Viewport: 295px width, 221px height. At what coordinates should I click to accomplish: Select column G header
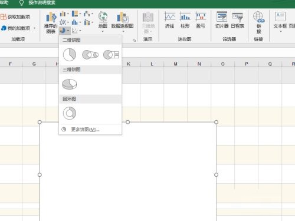click(x=34, y=64)
